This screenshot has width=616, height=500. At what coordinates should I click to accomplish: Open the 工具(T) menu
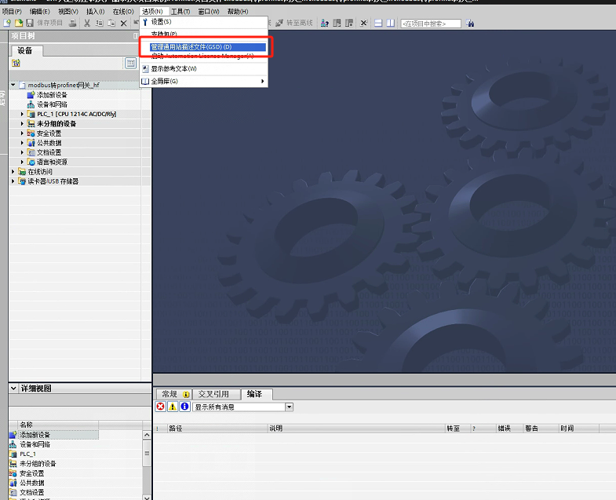pos(180,12)
